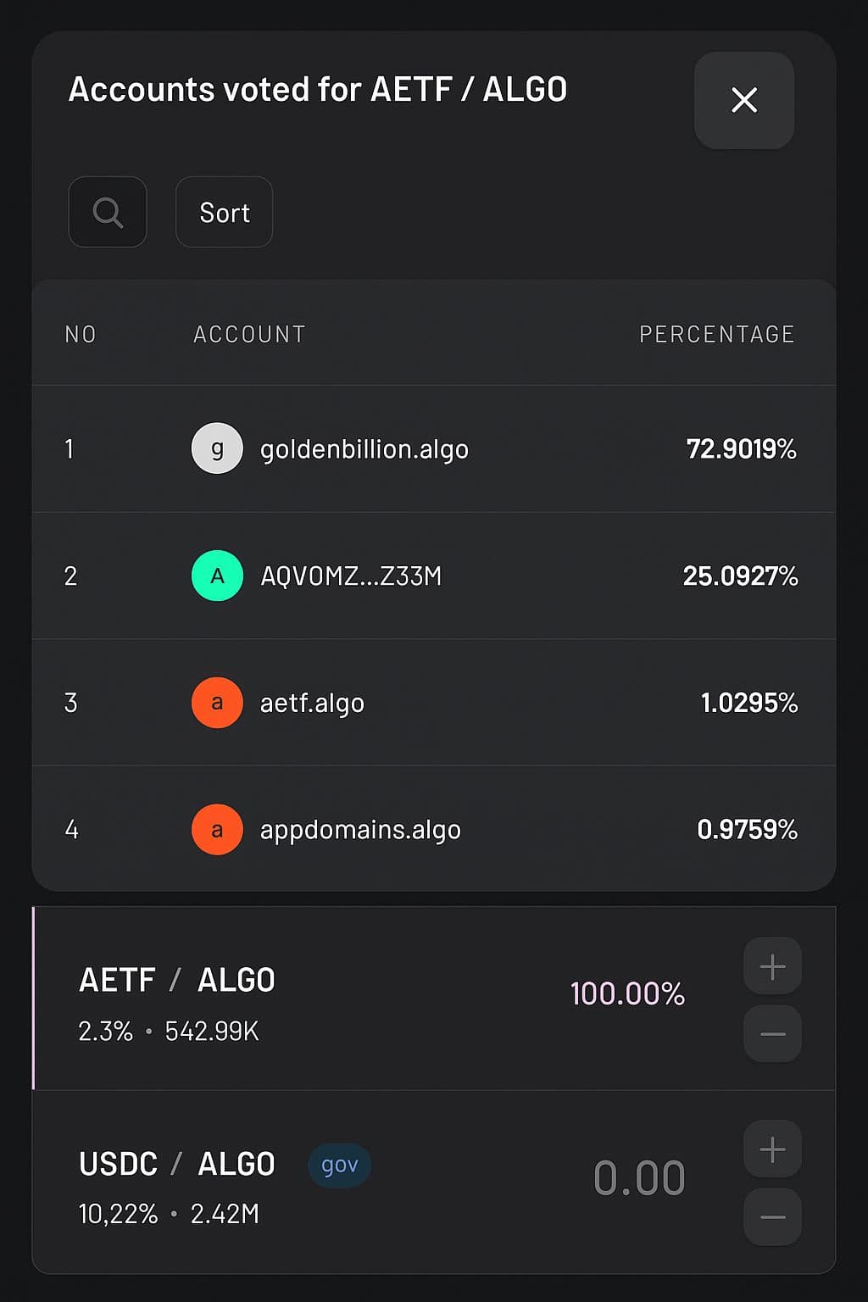Click the green AQVOMZ account avatar
The image size is (868, 1302).
click(x=217, y=576)
